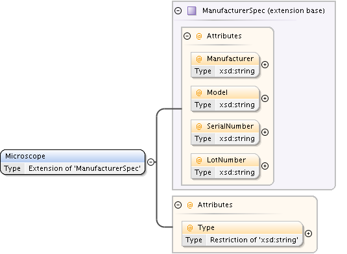
Task: Click the @ icon of the Model attribute
Action: click(x=199, y=93)
